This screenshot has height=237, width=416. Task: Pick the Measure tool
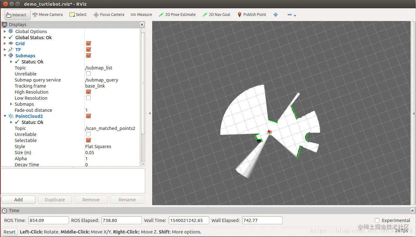(141, 15)
